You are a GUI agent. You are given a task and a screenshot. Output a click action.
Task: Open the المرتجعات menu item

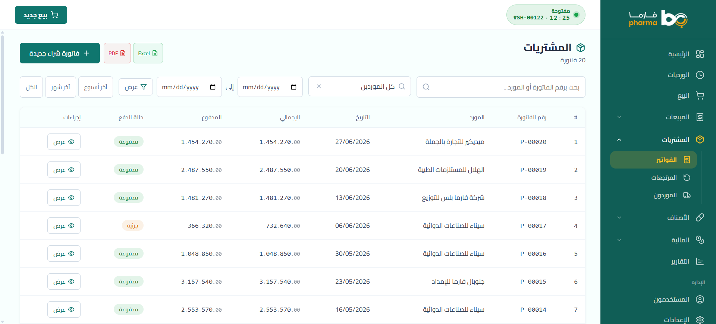[653, 177]
